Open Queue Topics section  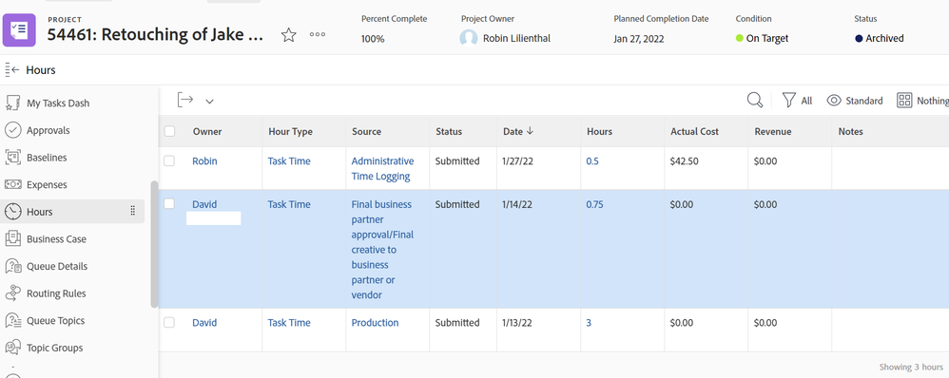56,321
